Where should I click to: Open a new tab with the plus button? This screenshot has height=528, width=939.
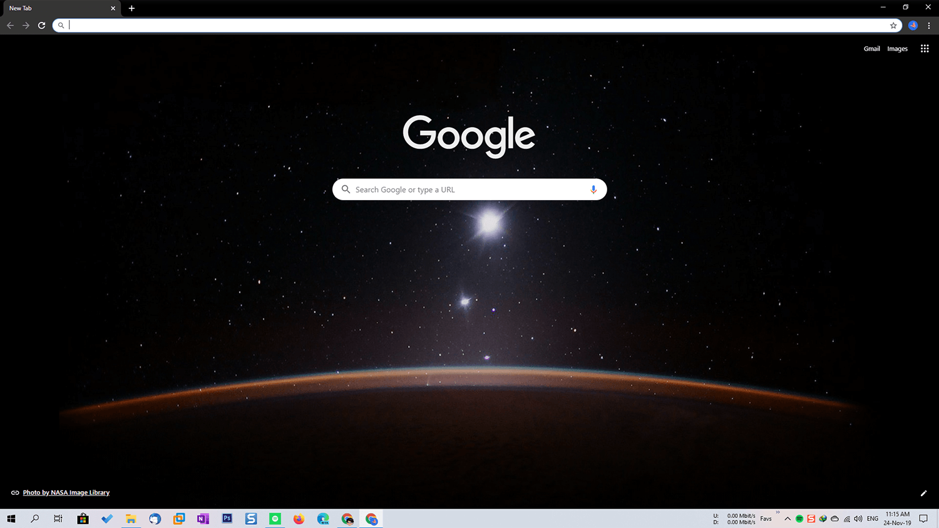point(131,8)
